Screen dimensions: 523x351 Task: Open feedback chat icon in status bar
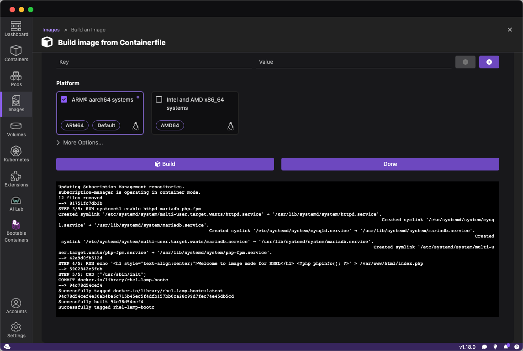[484, 347]
